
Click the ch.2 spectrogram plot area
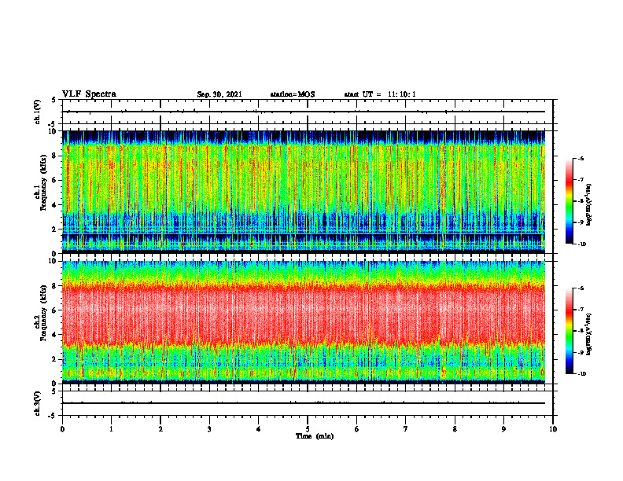(304, 322)
